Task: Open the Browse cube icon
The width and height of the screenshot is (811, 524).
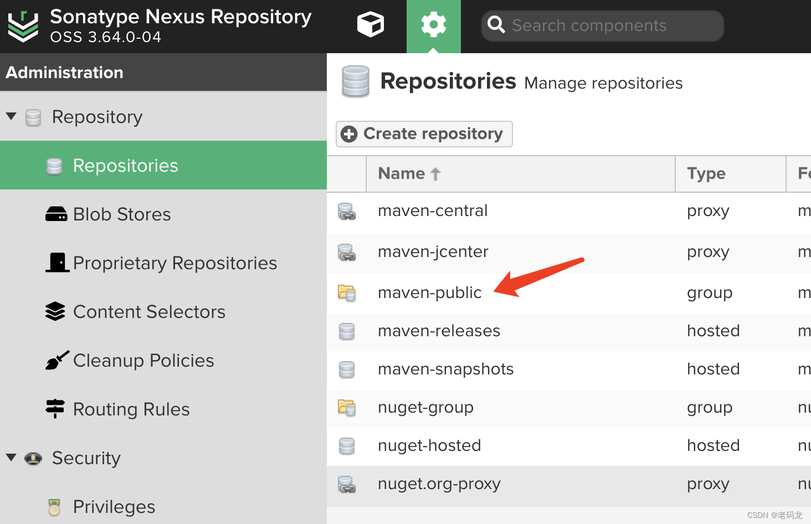Action: point(371,25)
